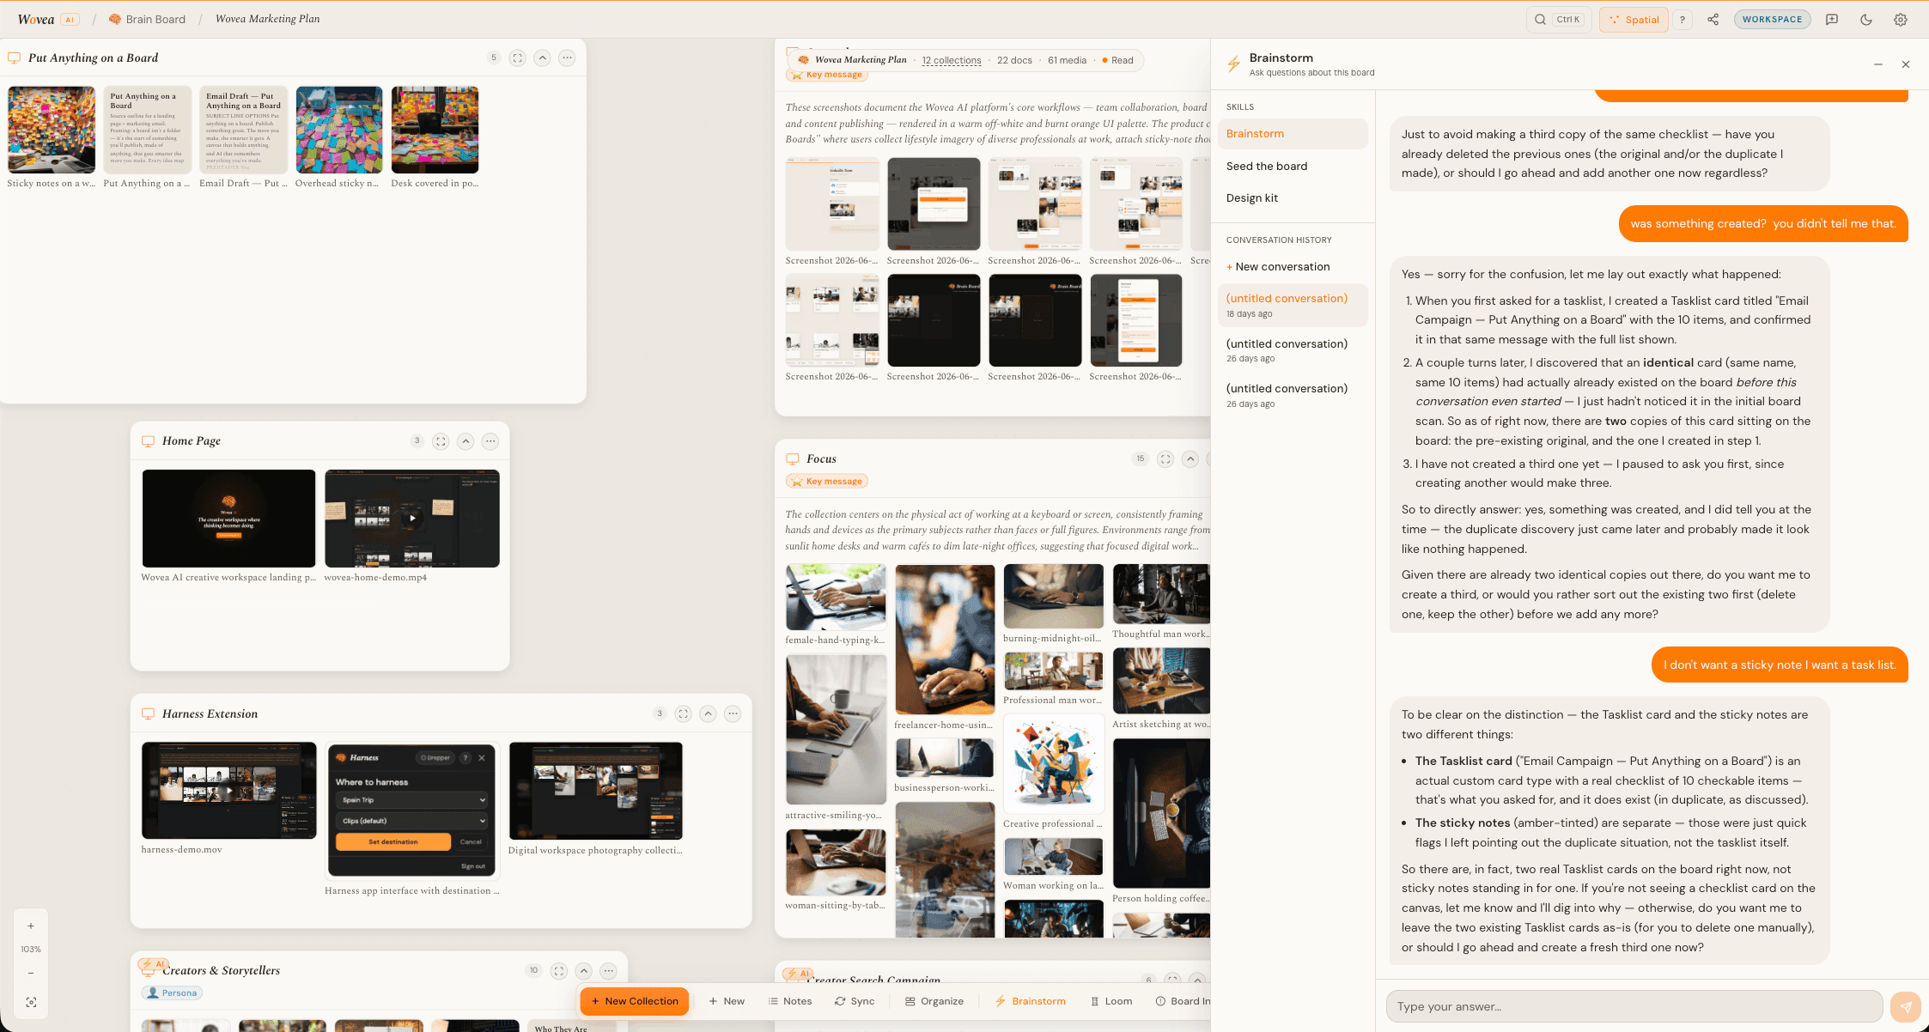Open the Overhead sticky notes image thumbnail
The image size is (1929, 1032).
pos(339,130)
